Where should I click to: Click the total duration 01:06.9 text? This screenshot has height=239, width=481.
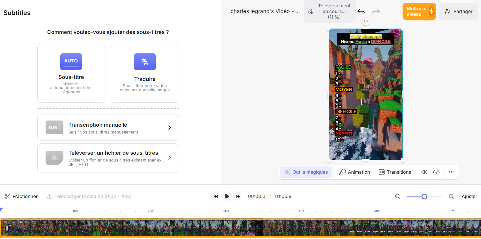point(283,196)
